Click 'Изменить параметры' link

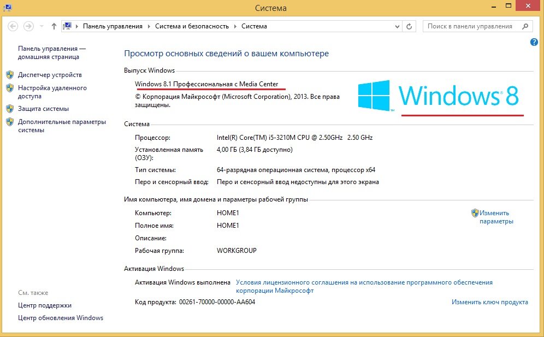[496, 217]
